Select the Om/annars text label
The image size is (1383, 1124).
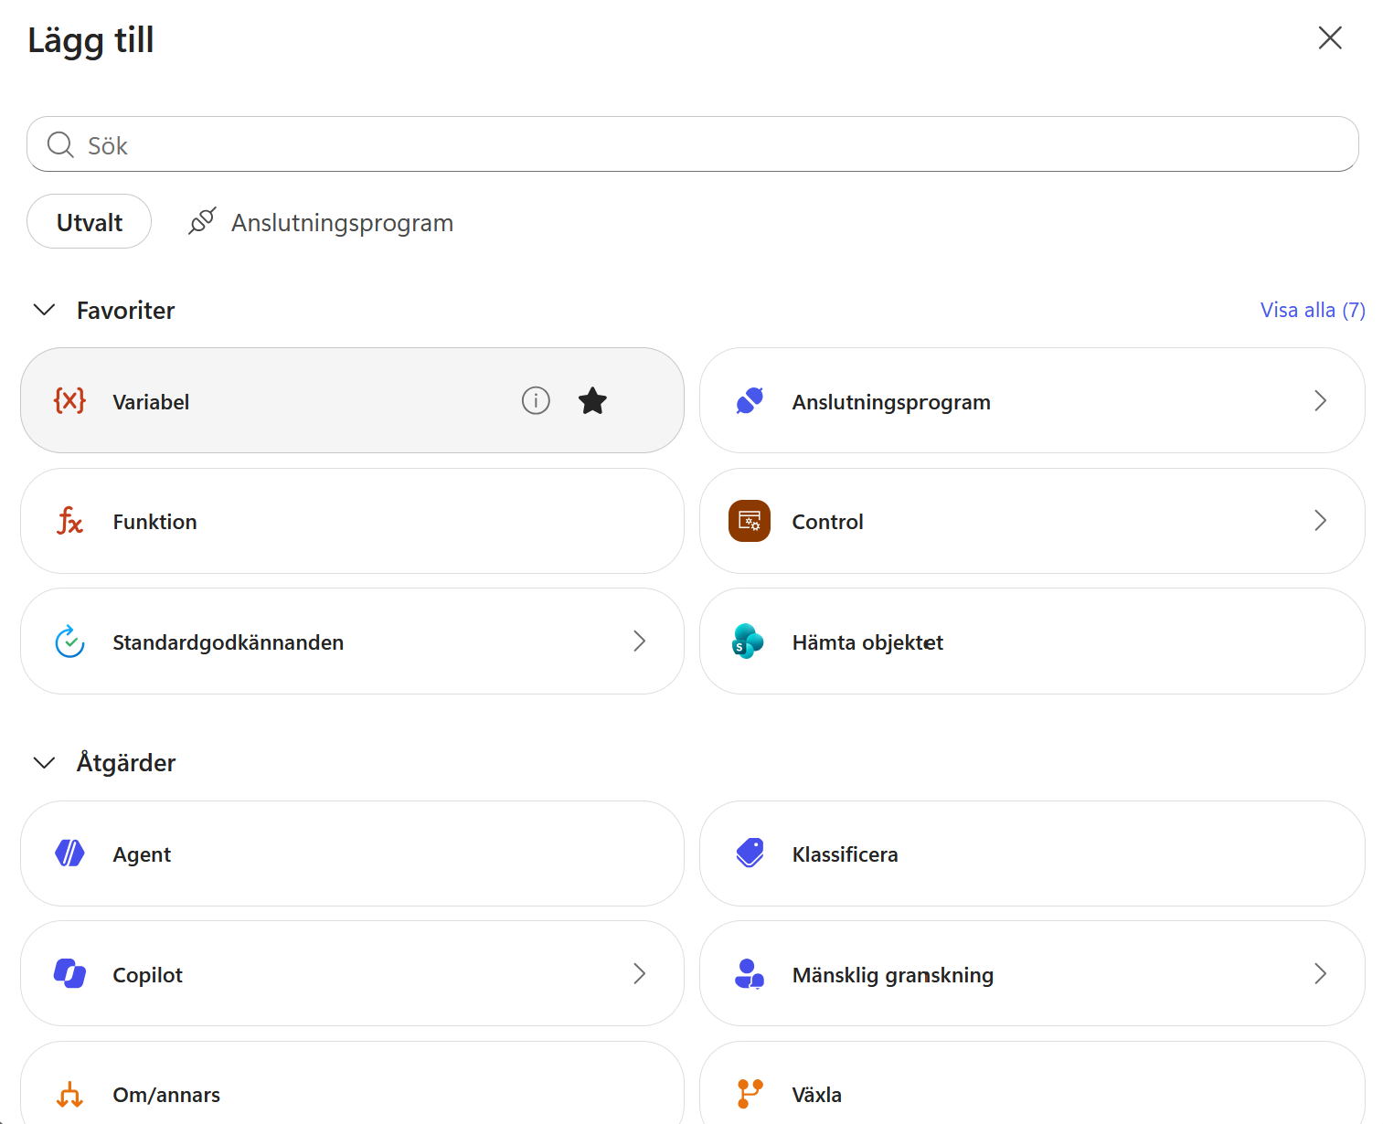coord(166,1095)
